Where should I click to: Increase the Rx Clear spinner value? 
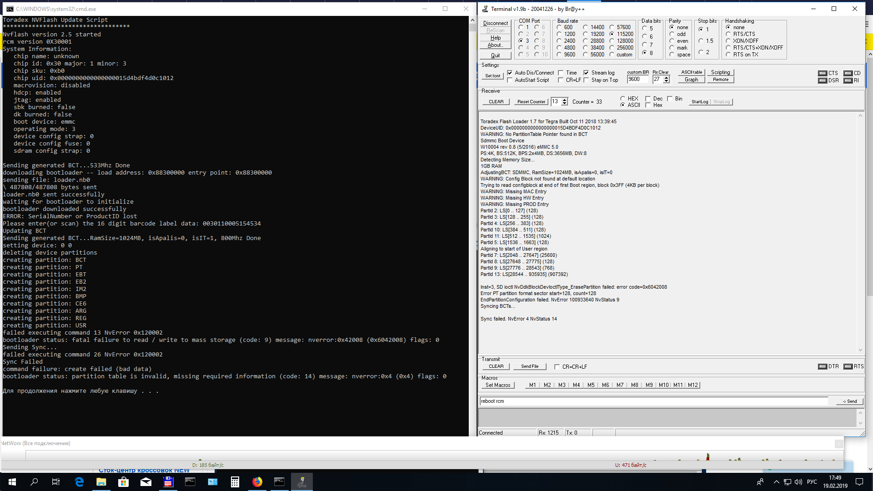667,77
